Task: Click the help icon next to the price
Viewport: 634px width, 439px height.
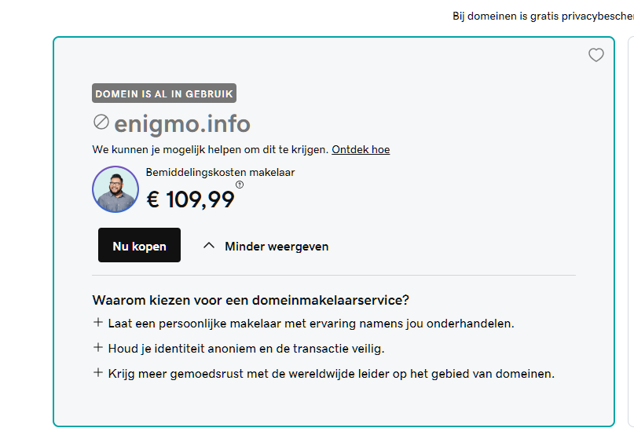Action: pyautogui.click(x=240, y=185)
